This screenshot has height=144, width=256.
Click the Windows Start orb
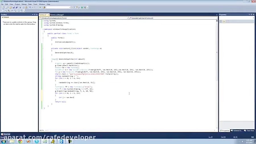coord(4,141)
